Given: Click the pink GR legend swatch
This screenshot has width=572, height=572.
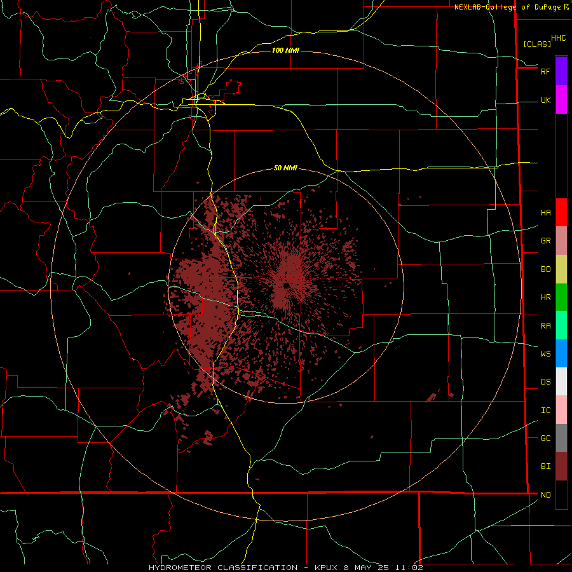Looking at the screenshot, I should pyautogui.click(x=561, y=241).
